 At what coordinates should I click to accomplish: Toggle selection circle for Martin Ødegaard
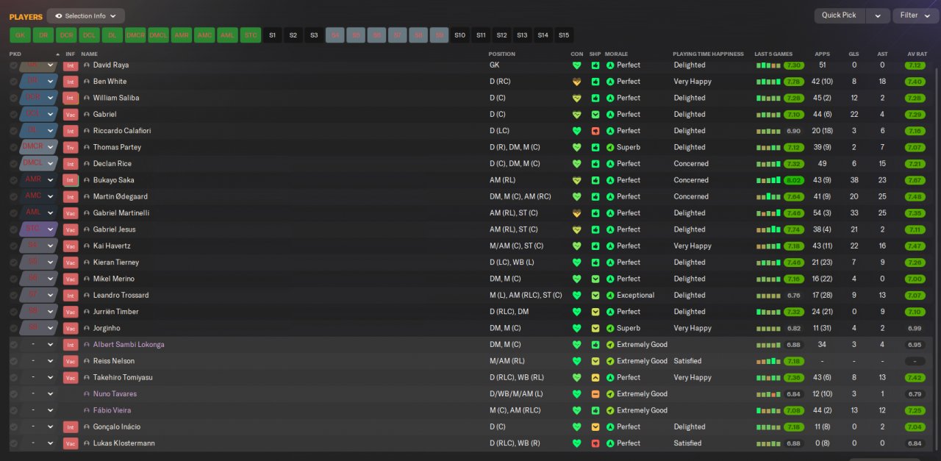(13, 197)
